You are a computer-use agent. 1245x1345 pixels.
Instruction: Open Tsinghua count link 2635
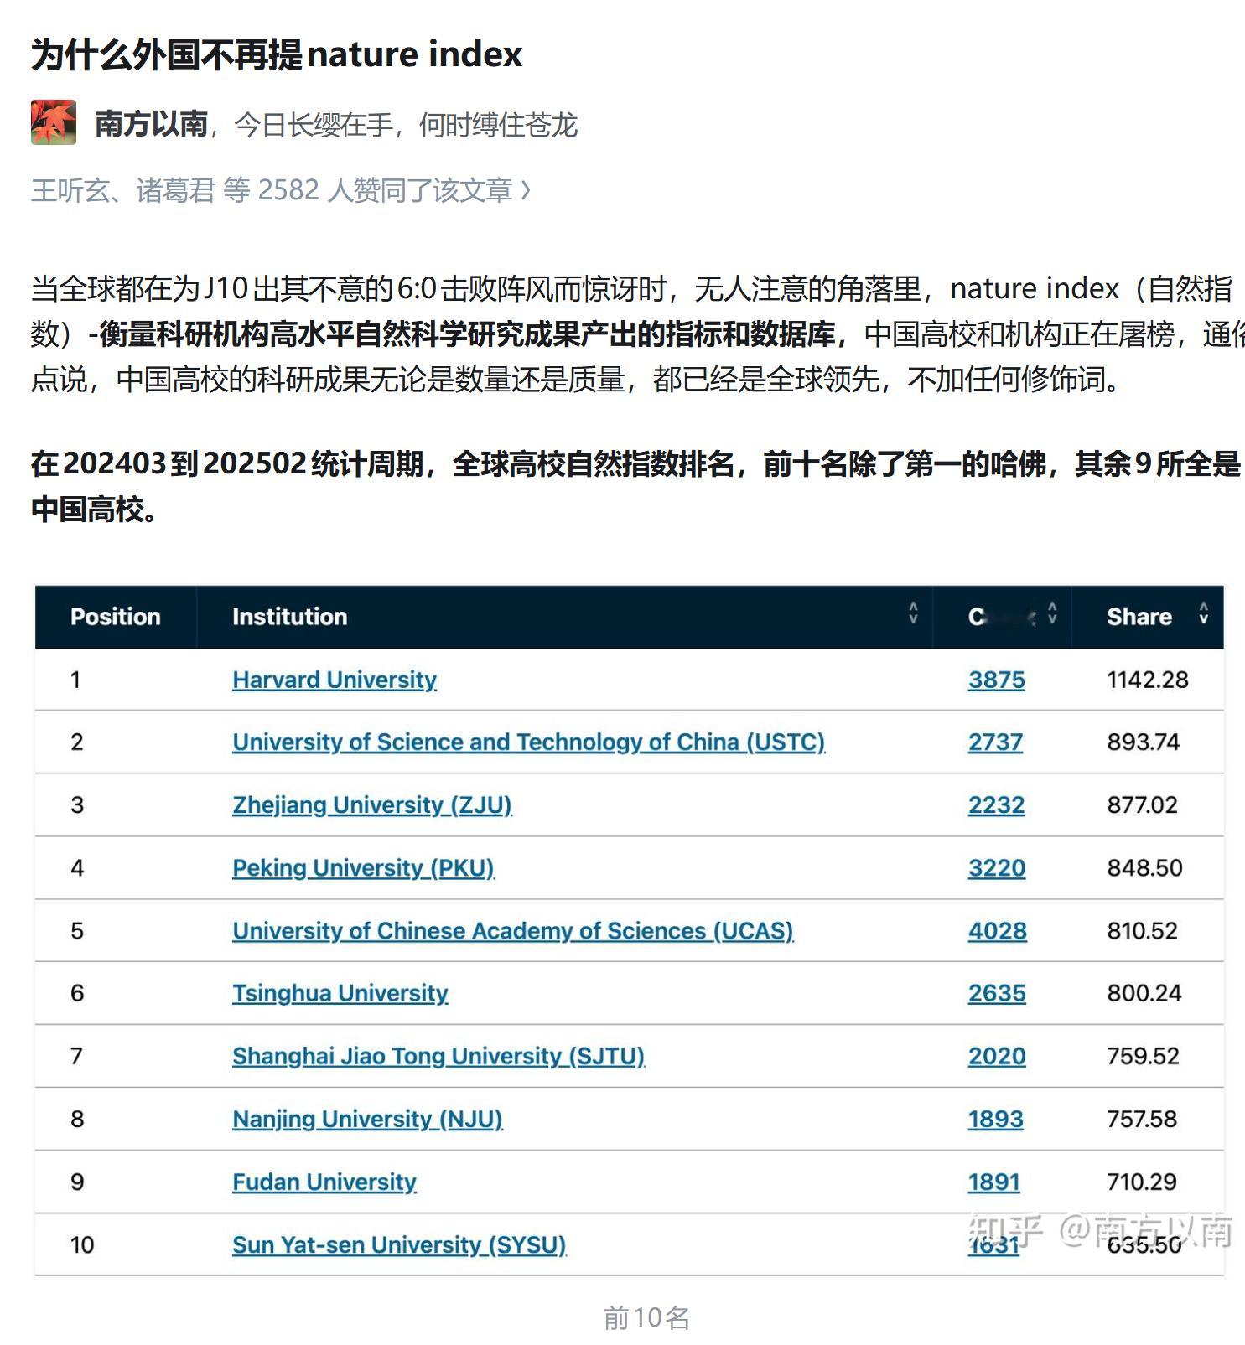click(997, 993)
